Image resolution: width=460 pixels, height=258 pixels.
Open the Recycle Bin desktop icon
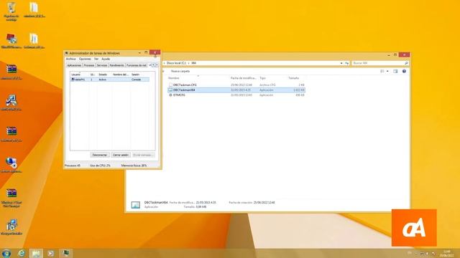(11, 11)
